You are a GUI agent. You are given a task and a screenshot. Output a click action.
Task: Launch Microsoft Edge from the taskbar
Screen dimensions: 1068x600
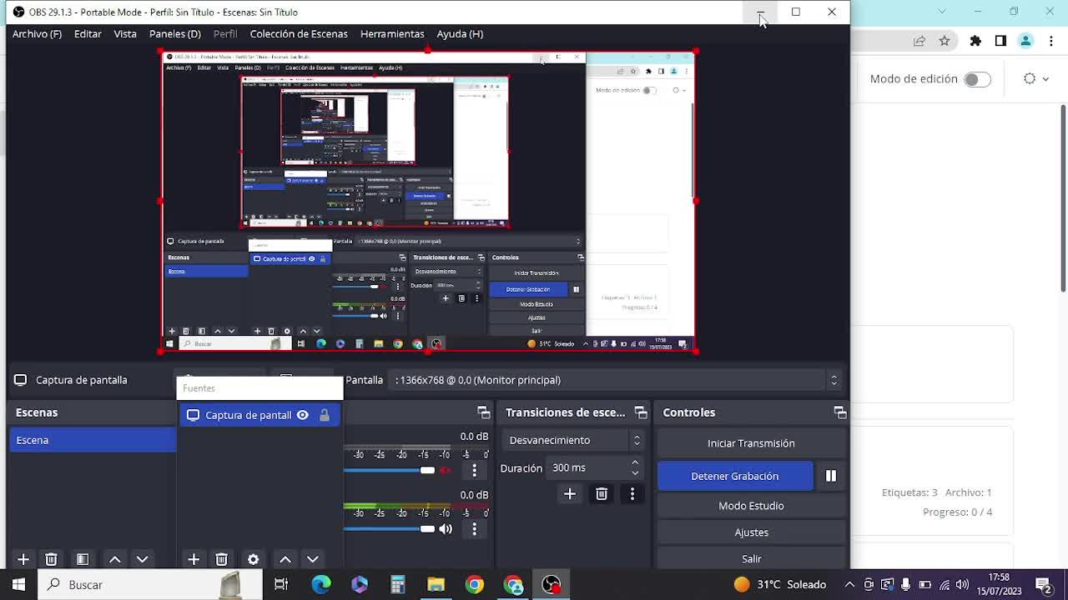(321, 584)
